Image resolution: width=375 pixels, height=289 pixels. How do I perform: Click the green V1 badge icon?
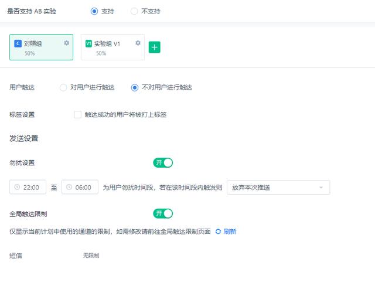(x=88, y=43)
